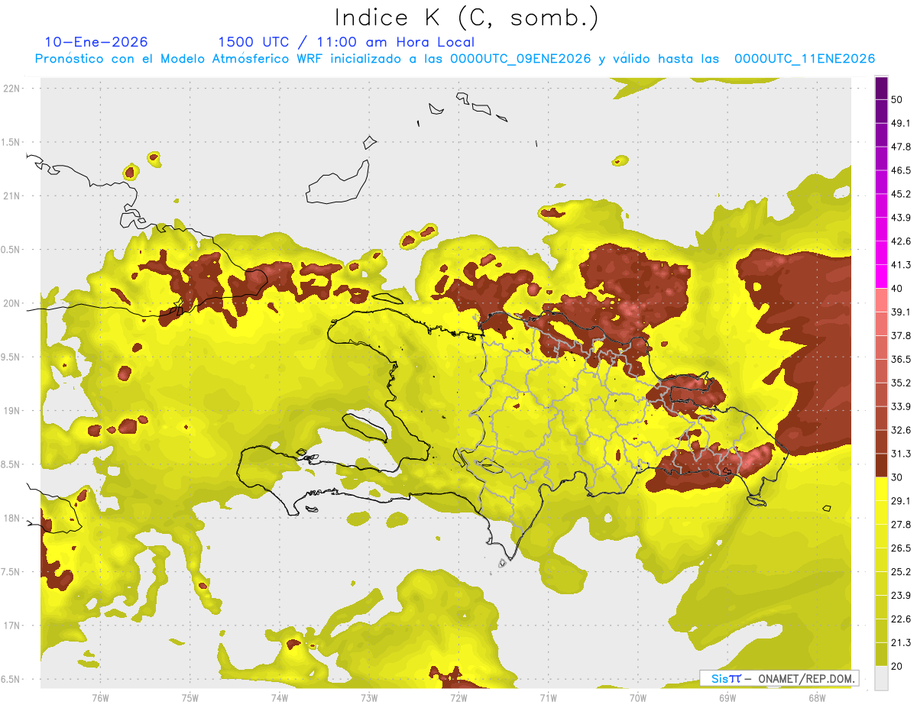The height and width of the screenshot is (708, 917).
Task: Click the colorbar value '46.5'
Action: click(x=901, y=170)
